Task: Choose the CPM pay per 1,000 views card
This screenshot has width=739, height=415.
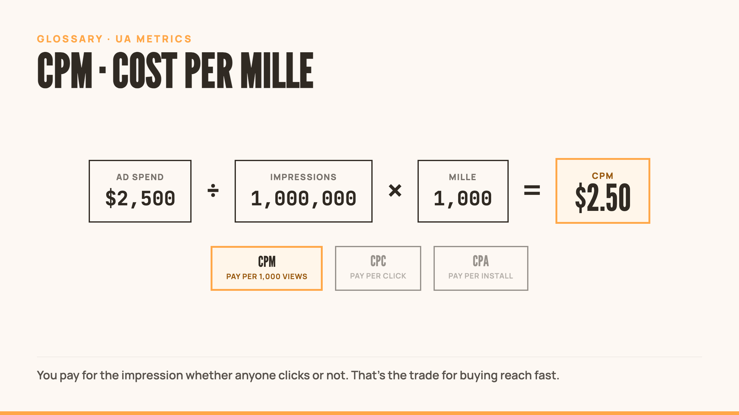Action: click(x=267, y=268)
